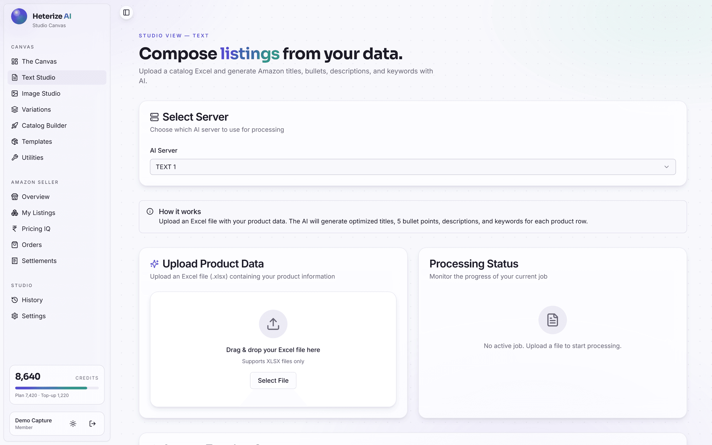Image resolution: width=712 pixels, height=445 pixels.
Task: Go to Text Studio
Action: [x=57, y=78]
